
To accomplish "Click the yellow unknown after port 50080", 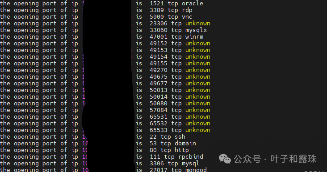I will (198, 103).
